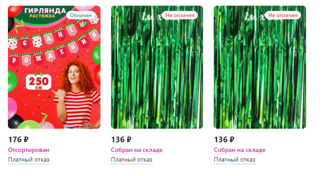Select 'Платный отказ' under the last curtain item
This screenshot has width=336, height=176.
click(234, 160)
